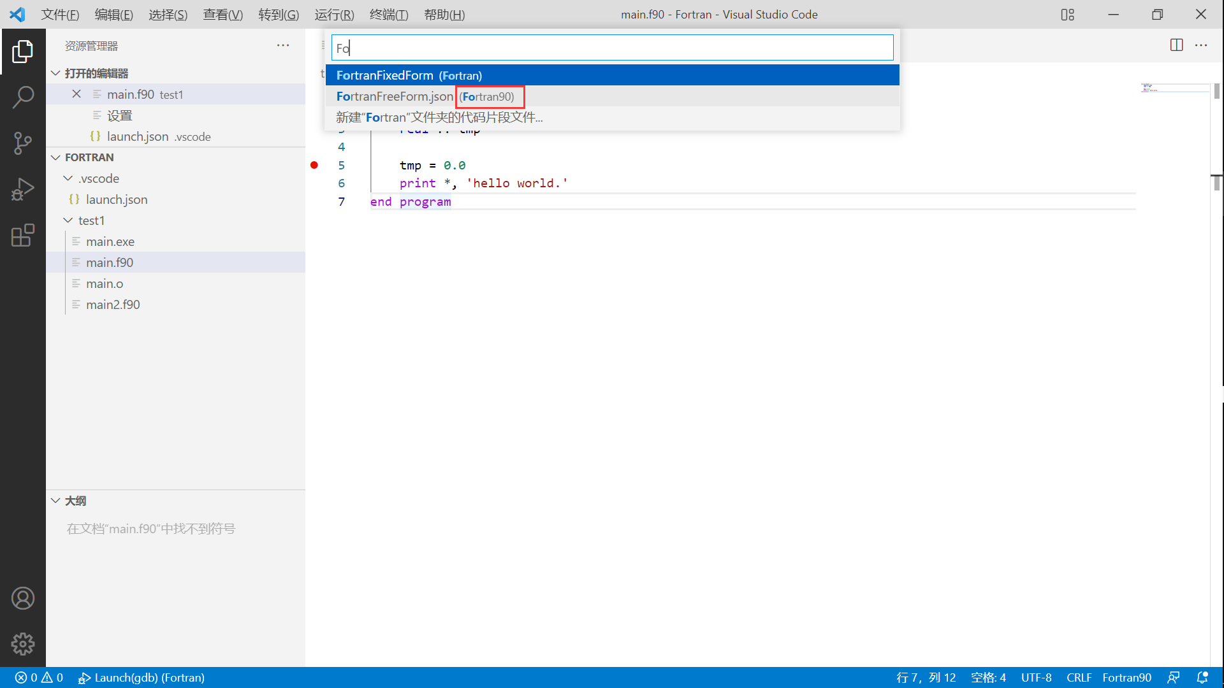The width and height of the screenshot is (1224, 688).
Task: Collapse the test1 folder
Action: (68, 220)
